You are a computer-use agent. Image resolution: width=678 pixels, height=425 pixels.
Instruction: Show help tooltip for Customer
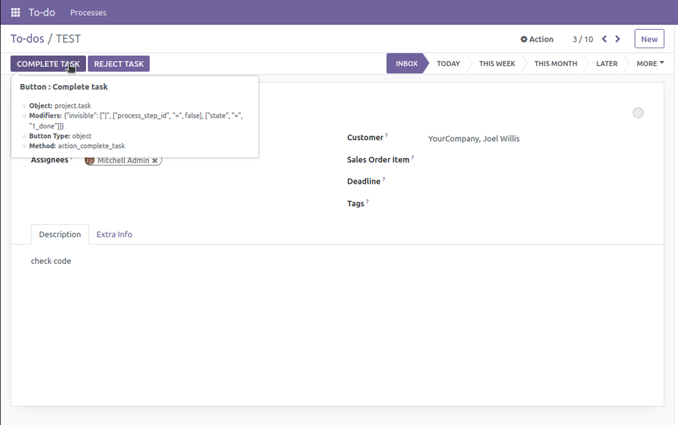(x=387, y=135)
